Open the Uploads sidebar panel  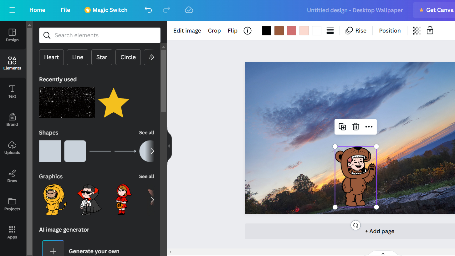[x=12, y=148]
